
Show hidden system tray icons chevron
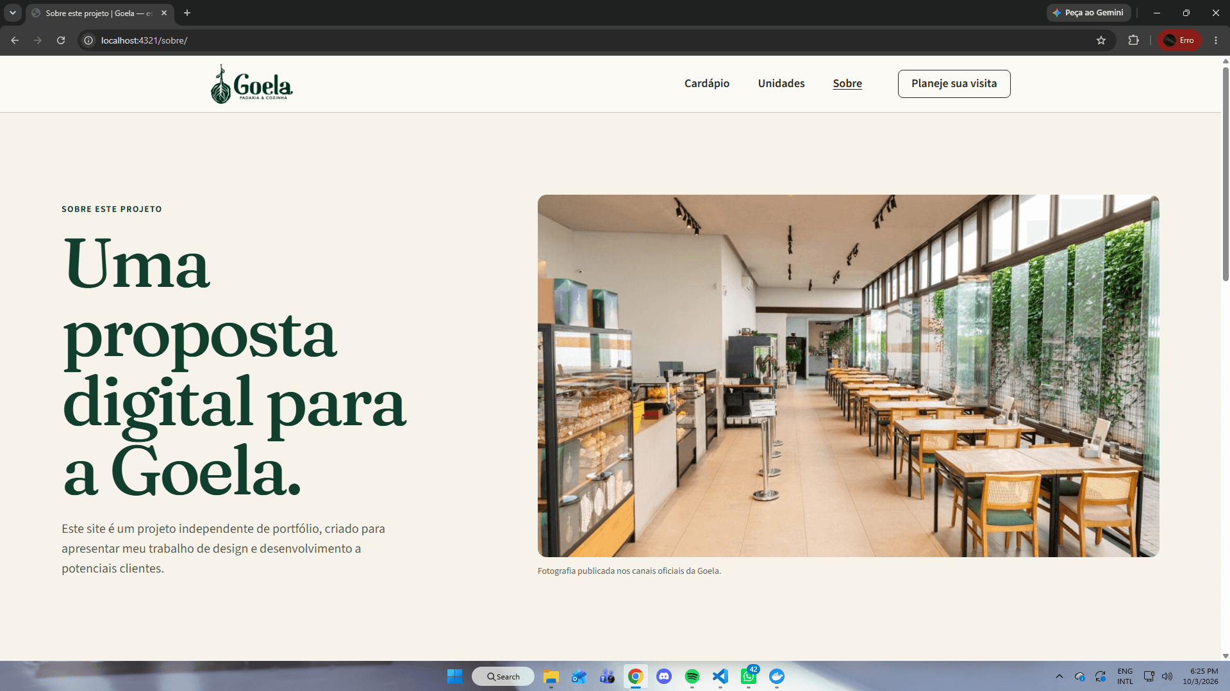[1059, 676]
